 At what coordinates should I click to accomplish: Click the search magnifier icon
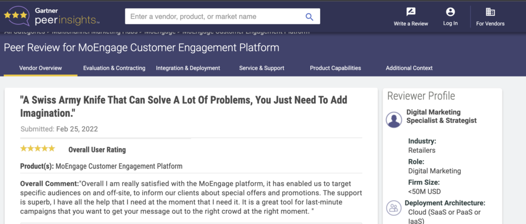309,16
